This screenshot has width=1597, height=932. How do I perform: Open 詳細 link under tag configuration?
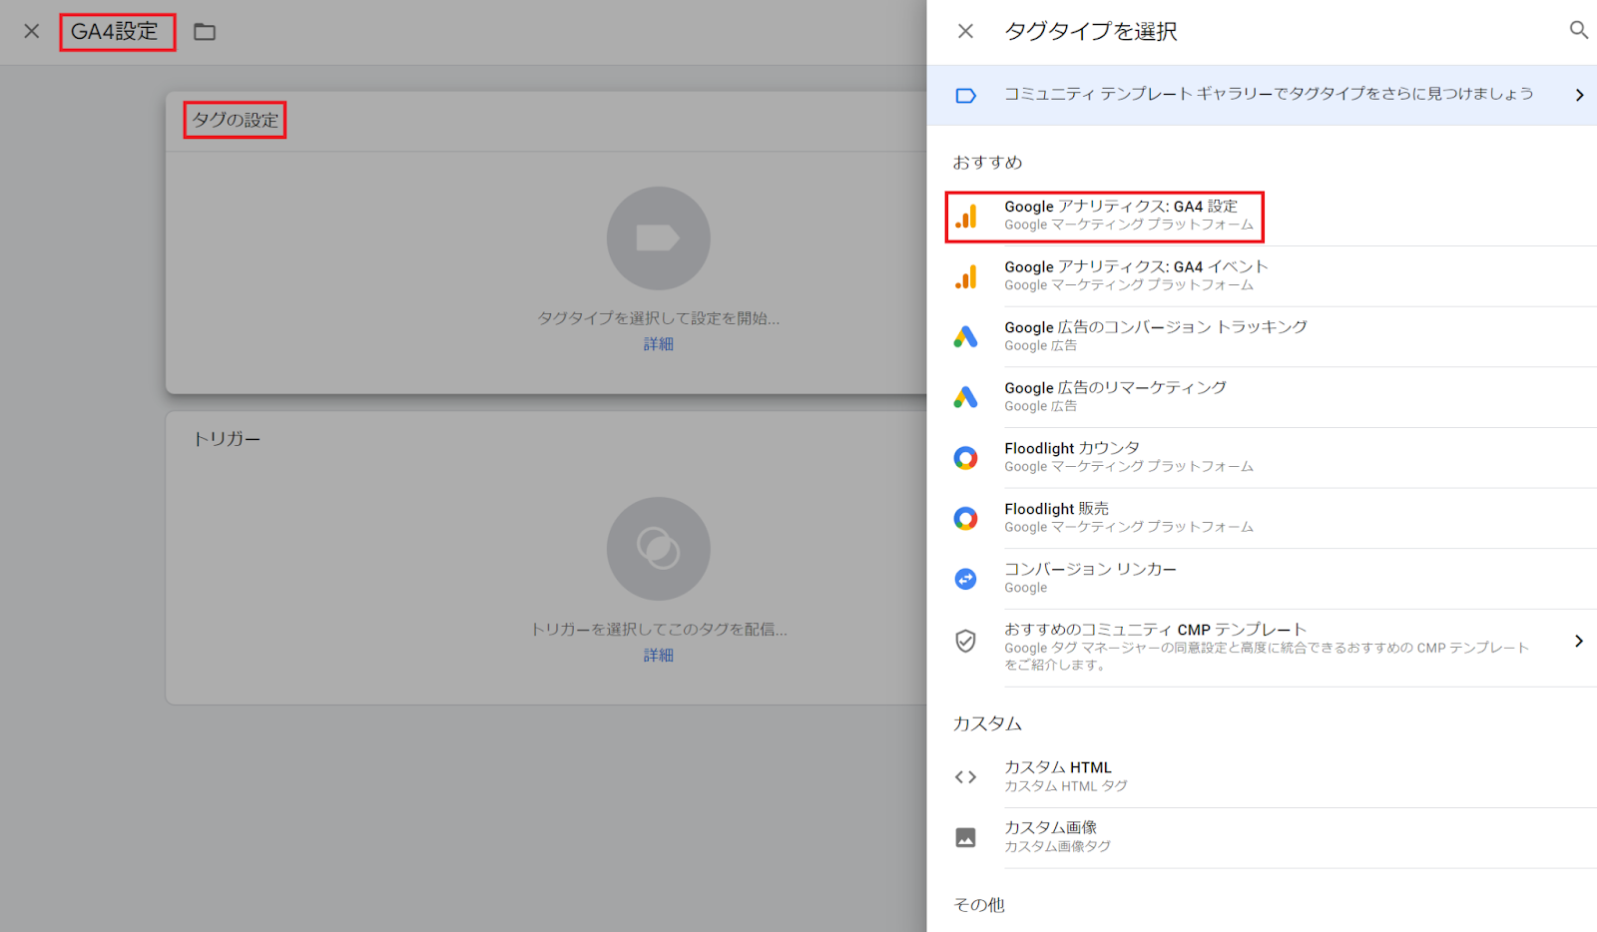point(658,344)
